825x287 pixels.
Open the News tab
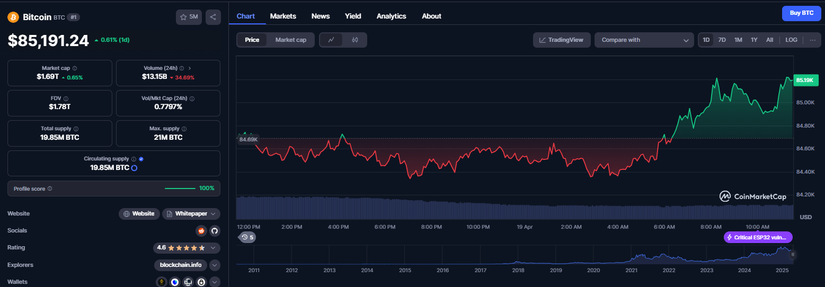(321, 16)
